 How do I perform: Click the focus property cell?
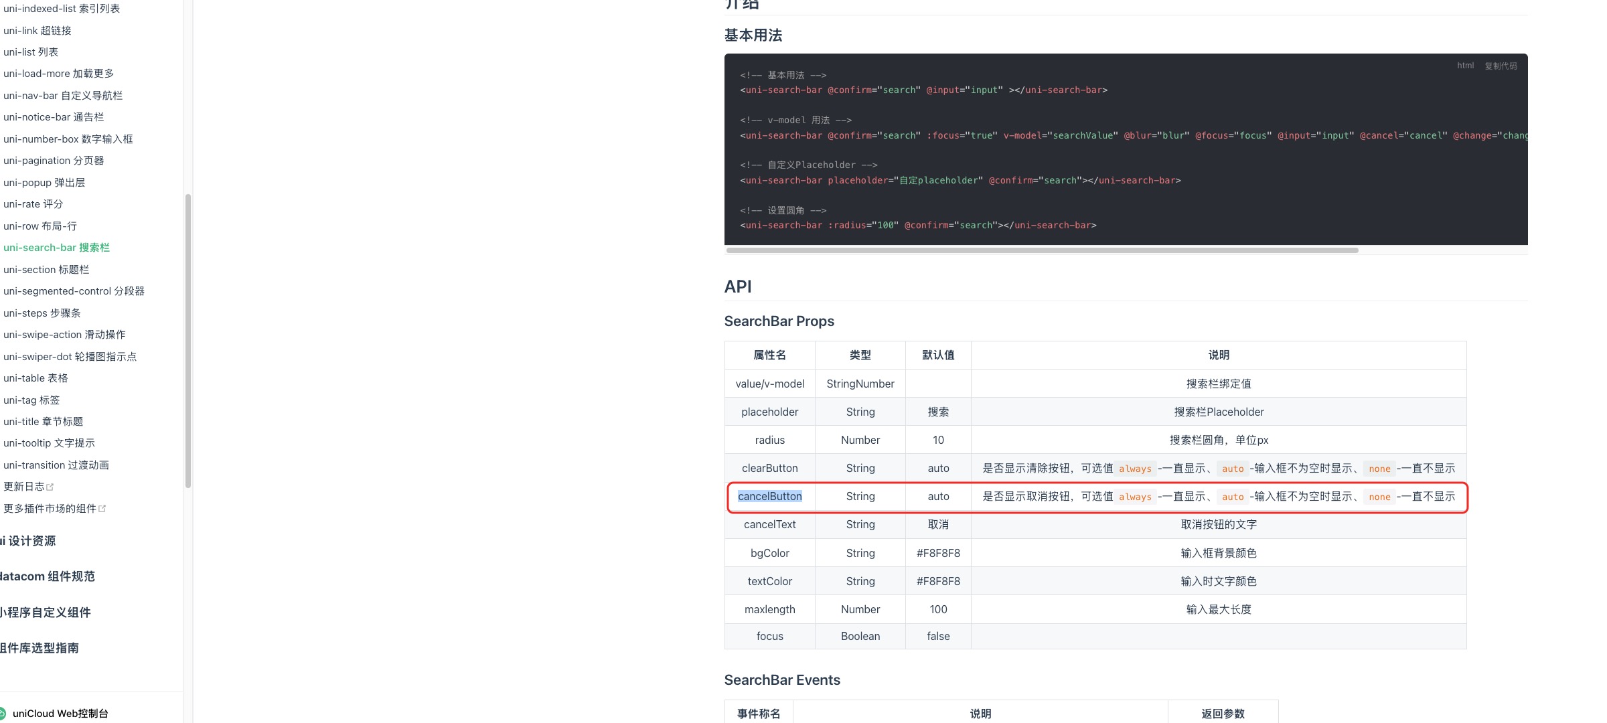(x=770, y=637)
